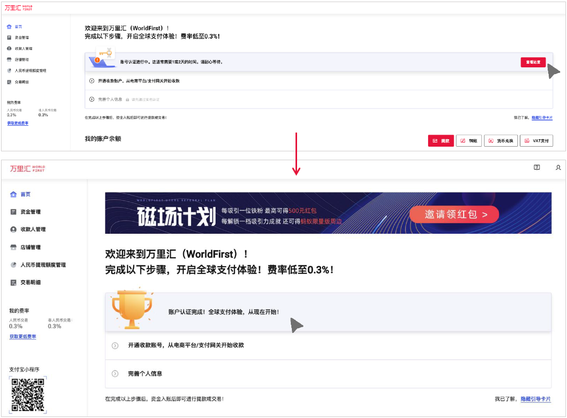Open the user profile icon in the header
This screenshot has height=418, width=567.
(558, 168)
